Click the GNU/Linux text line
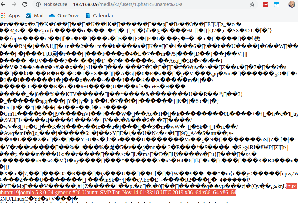298x203 pixels. click(39, 199)
